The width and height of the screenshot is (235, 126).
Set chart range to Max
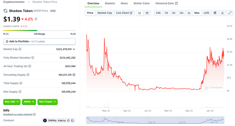pos(197,13)
